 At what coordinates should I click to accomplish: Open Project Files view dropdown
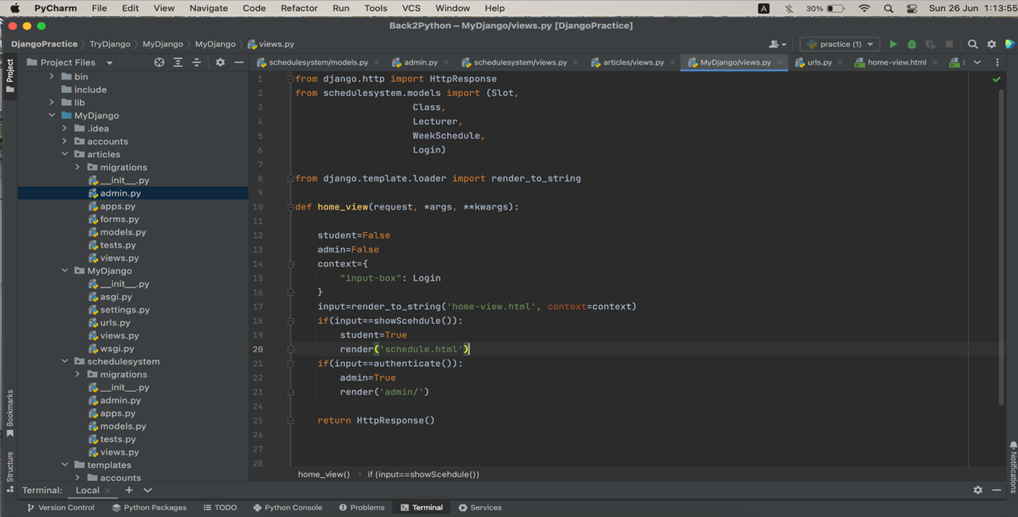[x=110, y=63]
